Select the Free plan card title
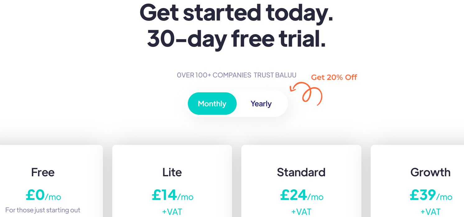The height and width of the screenshot is (217, 464). [43, 172]
